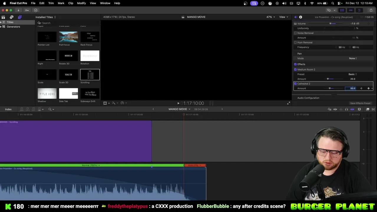This screenshot has width=377, height=212.
Task: Click Save Effects Preset button
Action: 360,103
